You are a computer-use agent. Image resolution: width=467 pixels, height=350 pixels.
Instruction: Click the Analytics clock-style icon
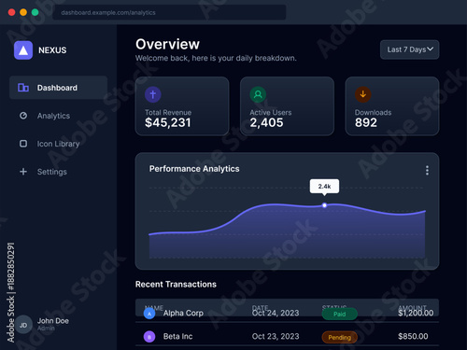pyautogui.click(x=23, y=116)
